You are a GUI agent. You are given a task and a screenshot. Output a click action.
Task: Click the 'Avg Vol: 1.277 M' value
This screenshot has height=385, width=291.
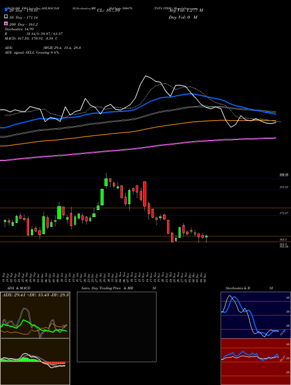tap(186, 10)
